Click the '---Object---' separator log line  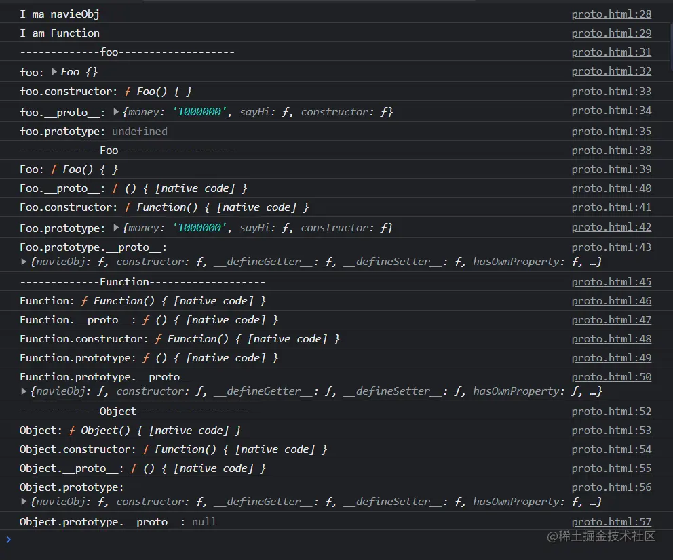click(136, 412)
